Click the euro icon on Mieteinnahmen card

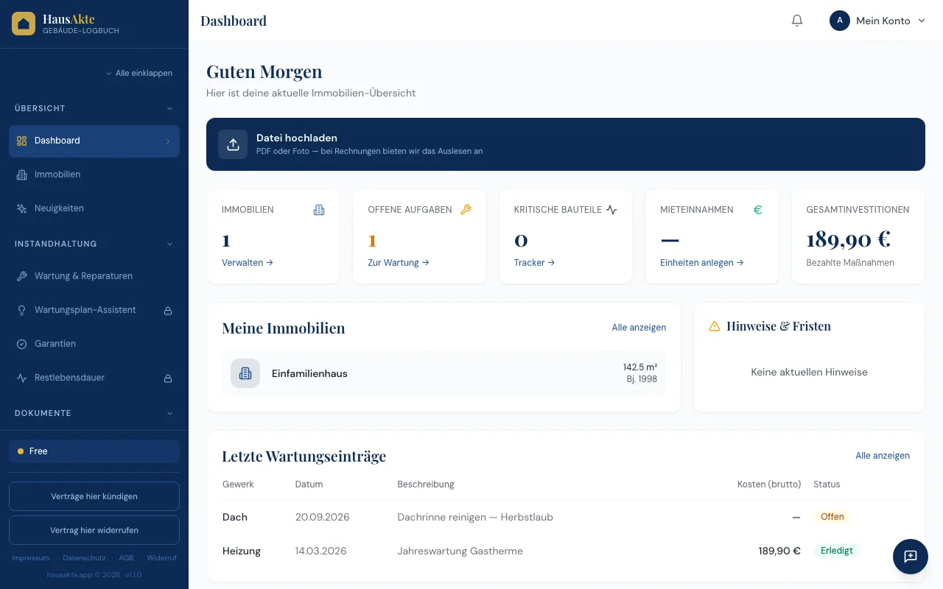[757, 210]
